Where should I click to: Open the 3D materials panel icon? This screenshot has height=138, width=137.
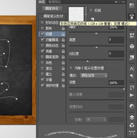click(x=132, y=35)
